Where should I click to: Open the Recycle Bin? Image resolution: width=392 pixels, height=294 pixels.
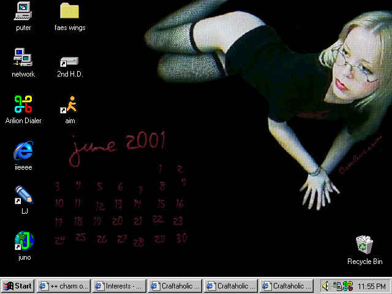[364, 245]
